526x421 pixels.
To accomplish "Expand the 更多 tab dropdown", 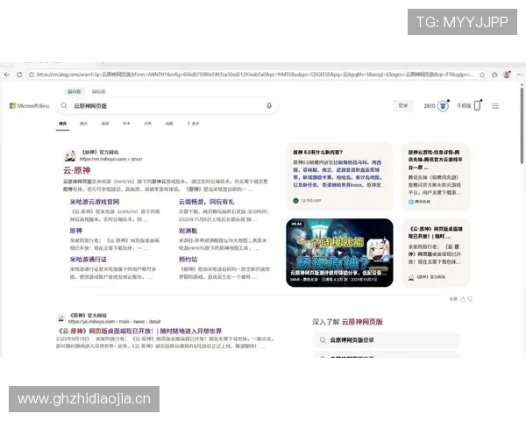I will coord(194,124).
